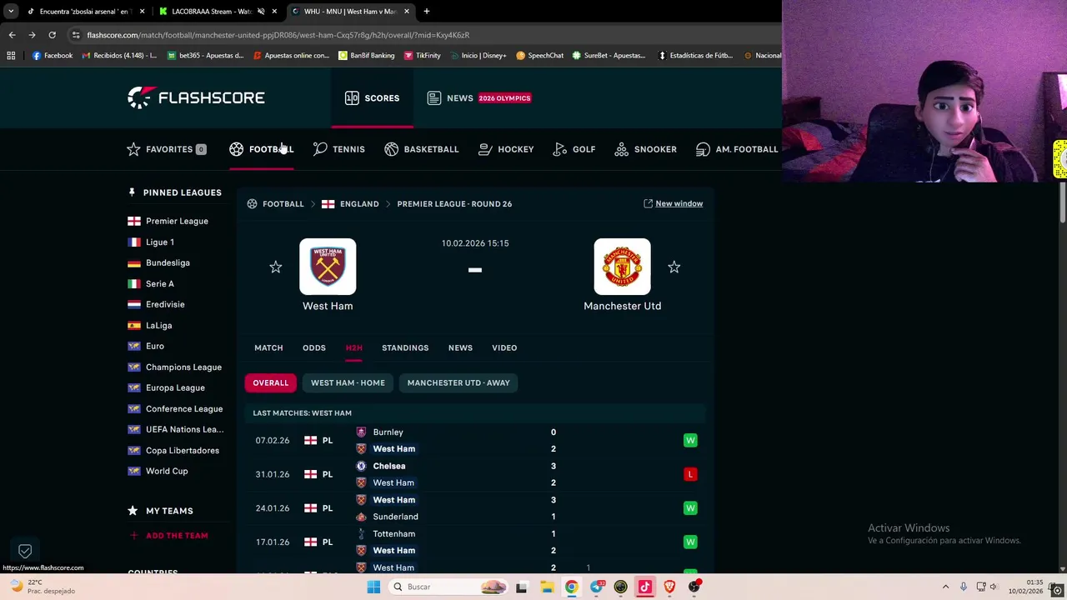Switch to the Video tab
Screen dimensions: 1067x600
click(504, 347)
